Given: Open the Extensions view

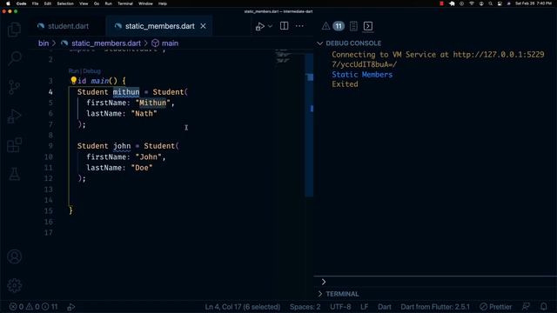Looking at the screenshot, I should tap(14, 145).
